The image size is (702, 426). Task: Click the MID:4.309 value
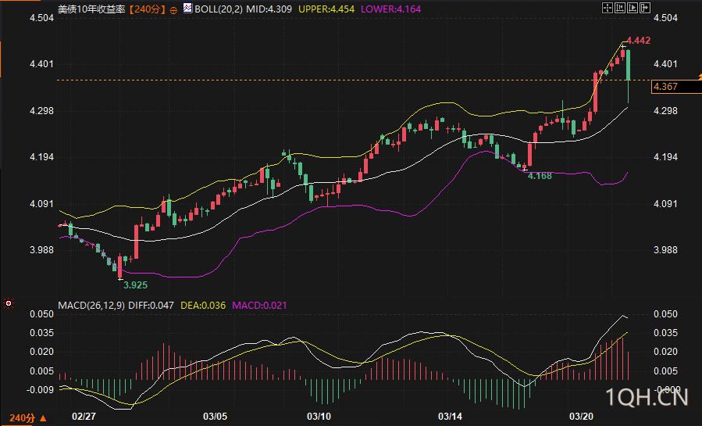coord(269,9)
